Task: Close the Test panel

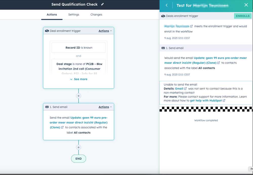Action: 246,5
